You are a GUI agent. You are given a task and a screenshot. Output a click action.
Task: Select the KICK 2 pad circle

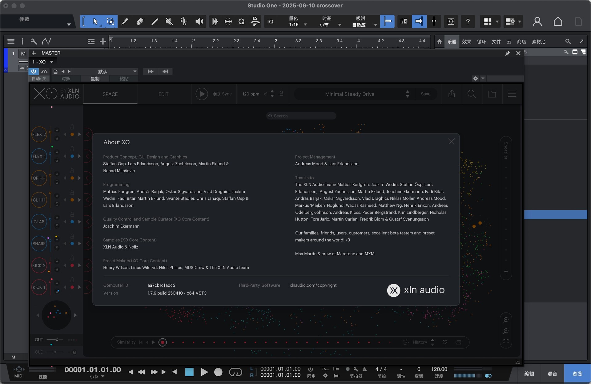coord(39,265)
